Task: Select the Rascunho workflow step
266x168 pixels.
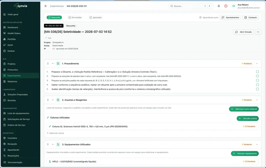Action: coord(54,17)
